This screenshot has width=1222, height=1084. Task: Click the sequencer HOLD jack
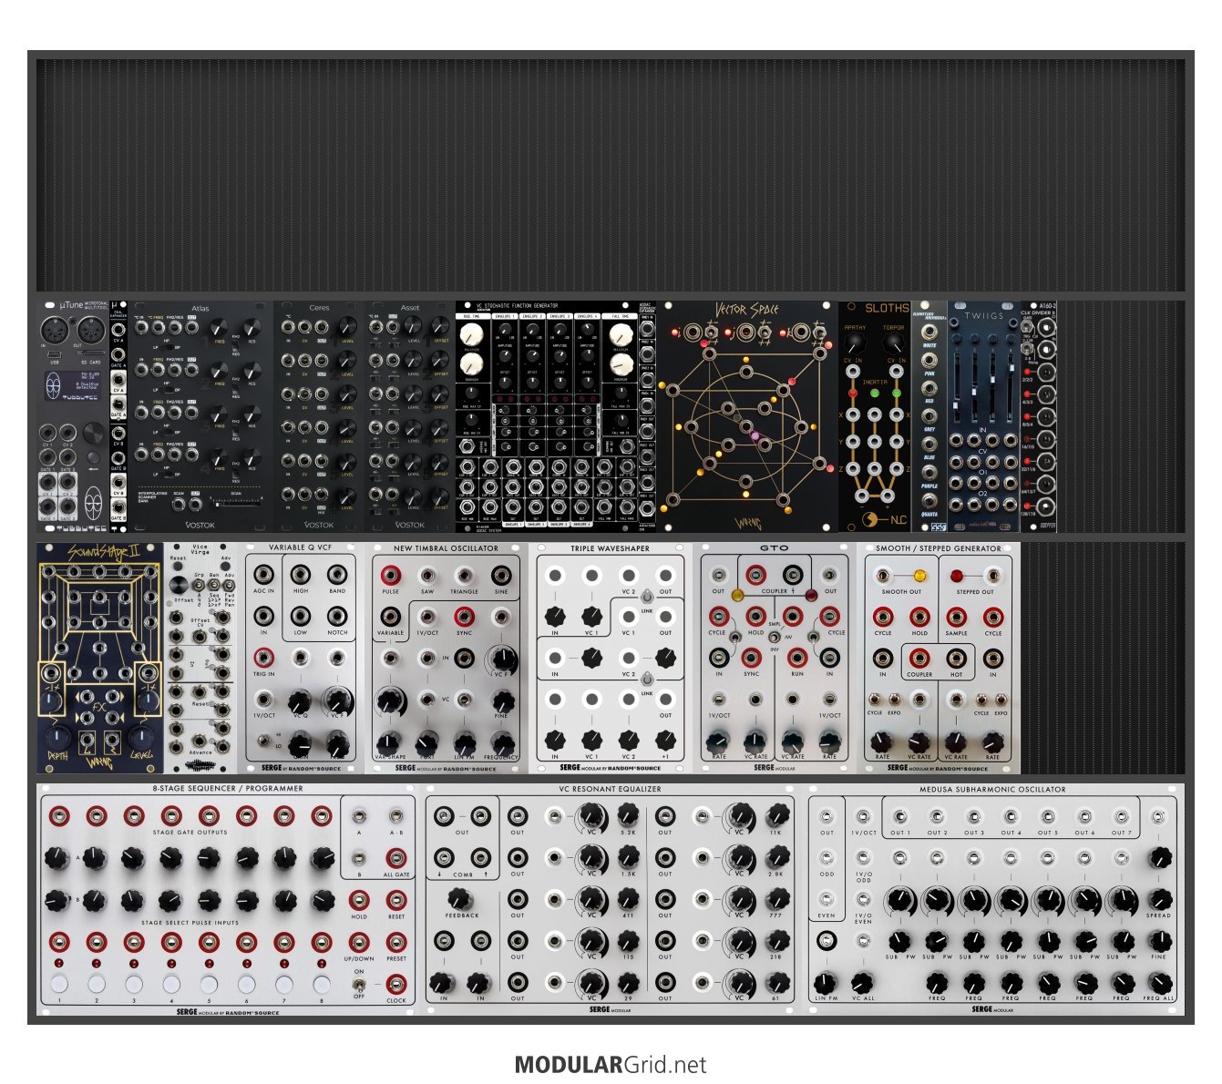coord(359,900)
